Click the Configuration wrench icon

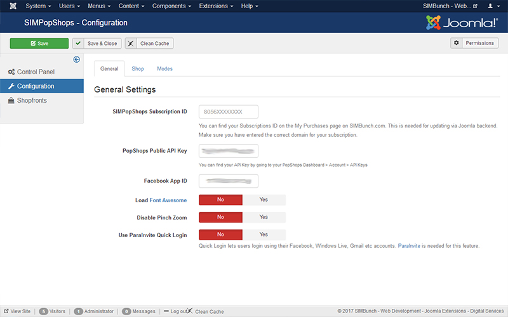11,86
